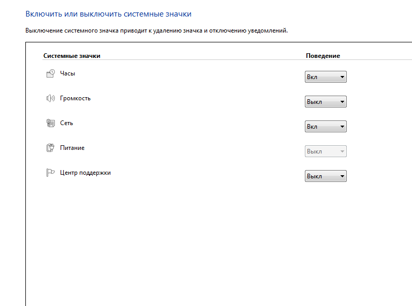Click the Поведение column header
Image resolution: width=412 pixels, height=306 pixels.
coord(323,56)
